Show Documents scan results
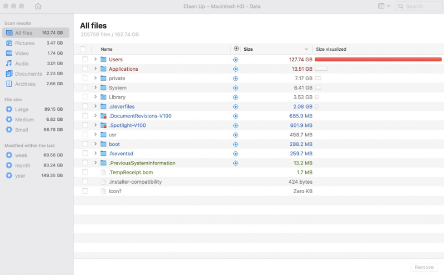Image resolution: width=444 pixels, height=275 pixels. click(28, 73)
